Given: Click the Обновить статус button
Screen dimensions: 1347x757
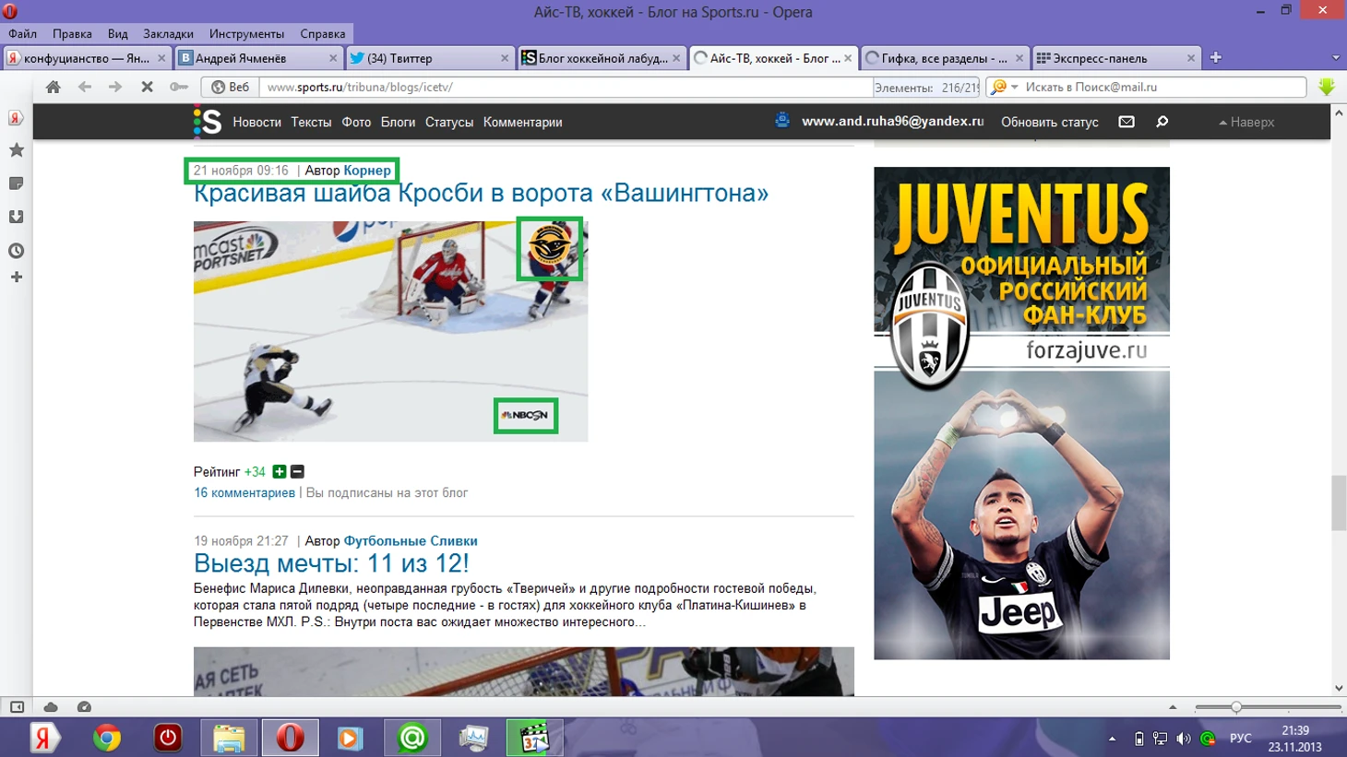Looking at the screenshot, I should (1049, 122).
